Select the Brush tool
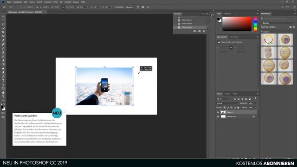This screenshot has height=167, width=297. (3, 48)
